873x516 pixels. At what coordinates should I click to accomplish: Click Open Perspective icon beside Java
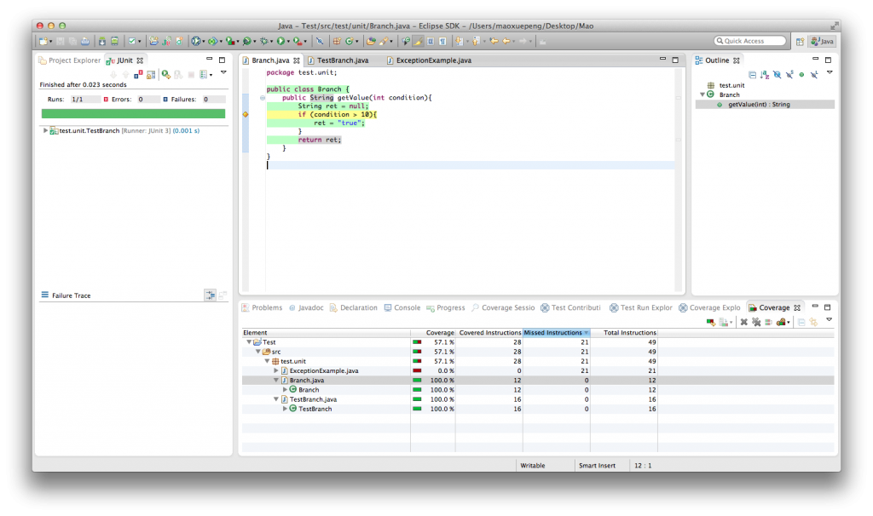point(799,41)
